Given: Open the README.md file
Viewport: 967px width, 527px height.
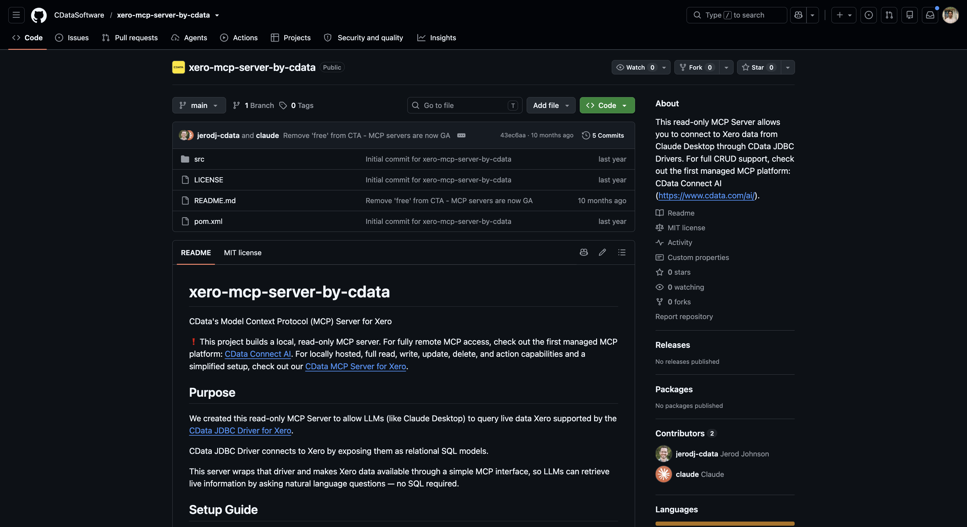Looking at the screenshot, I should point(215,201).
